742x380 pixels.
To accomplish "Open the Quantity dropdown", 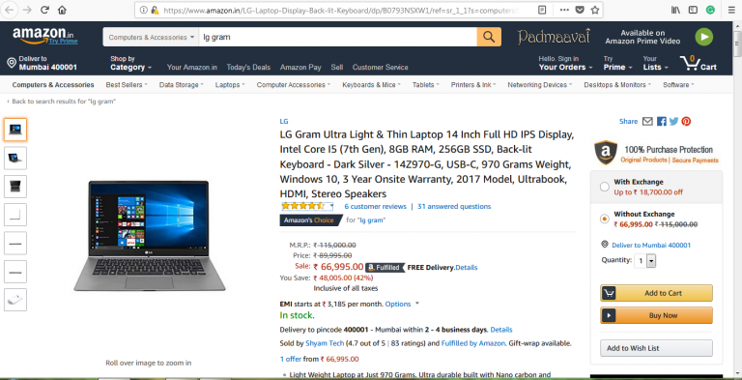I will [x=645, y=261].
